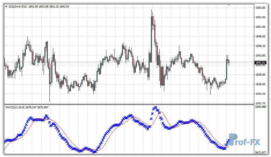Click the MACD values 3678.147 3675.967 text
The height and width of the screenshot is (157, 271).
click(37, 107)
